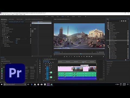130x98 pixels.
Task: Select the Type tool
Action: (x=40, y=73)
